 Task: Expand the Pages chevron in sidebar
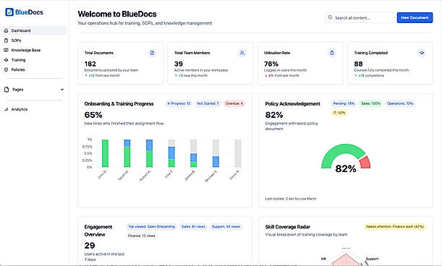click(x=62, y=90)
